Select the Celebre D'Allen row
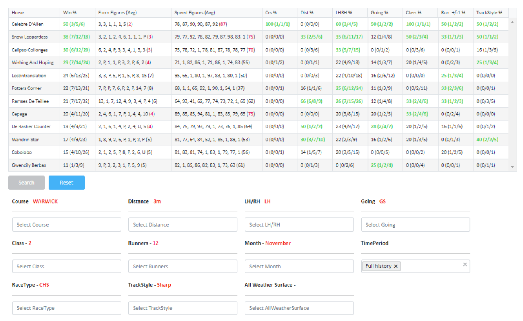 click(259, 24)
